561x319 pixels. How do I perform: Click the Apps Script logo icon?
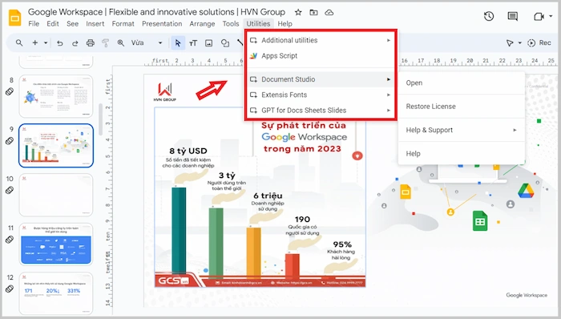pyautogui.click(x=253, y=56)
